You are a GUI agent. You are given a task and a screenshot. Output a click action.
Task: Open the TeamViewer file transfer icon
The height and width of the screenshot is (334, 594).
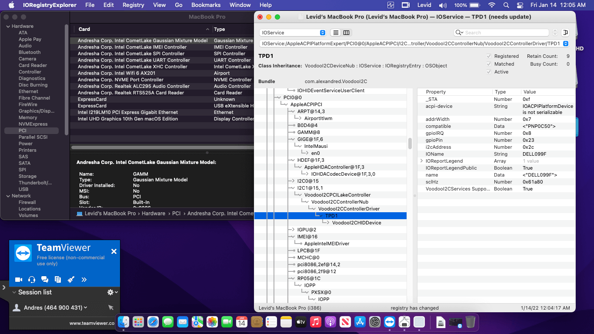[58, 280]
